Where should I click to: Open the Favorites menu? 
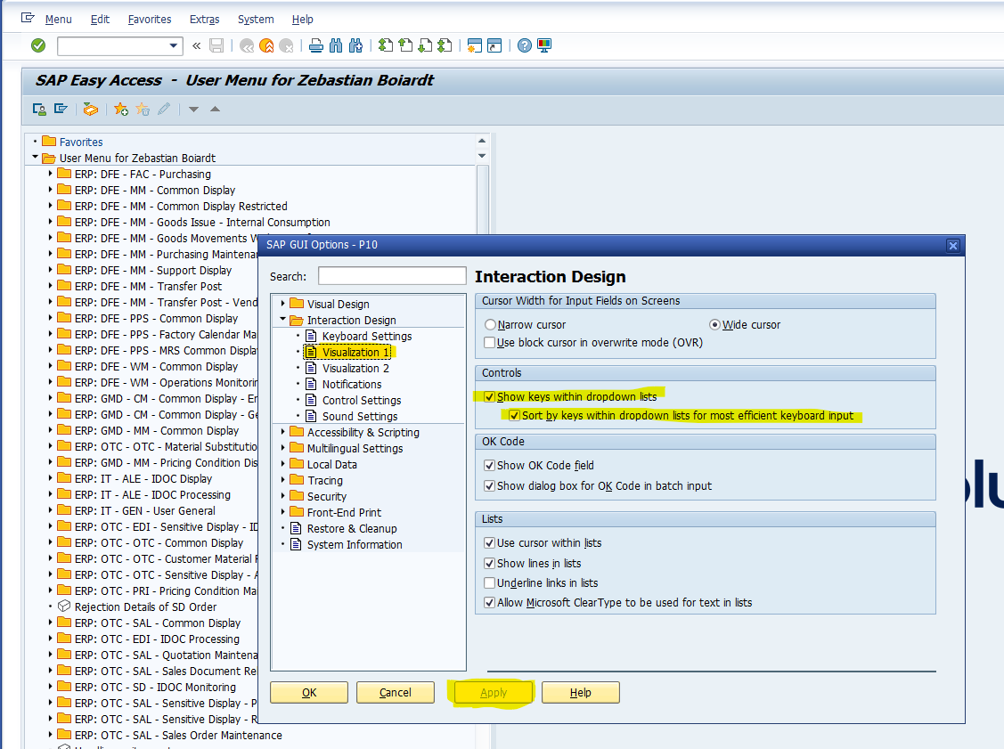[150, 20]
